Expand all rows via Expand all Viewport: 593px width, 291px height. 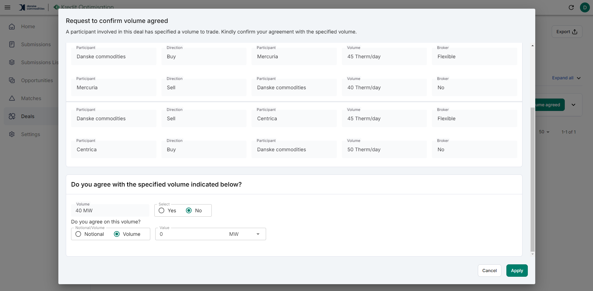566,78
